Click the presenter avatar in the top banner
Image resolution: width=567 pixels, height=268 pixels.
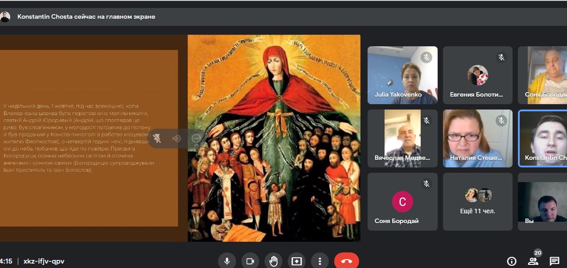5,17
